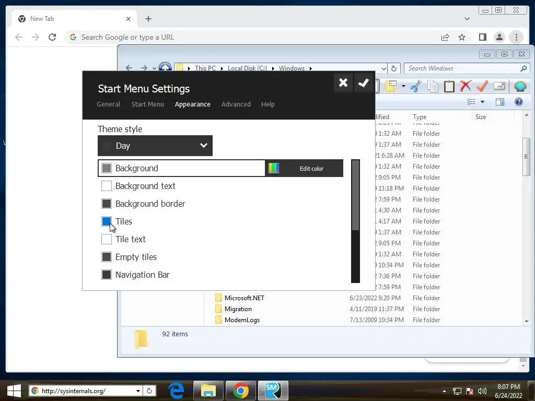
Task: Select the ModemLogs folder
Action: point(242,320)
